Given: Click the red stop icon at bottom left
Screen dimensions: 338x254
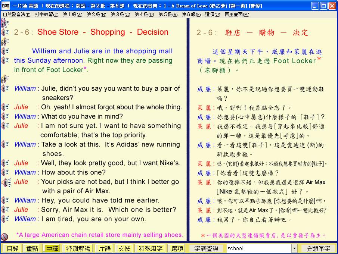Looking at the screenshot, I should tap(5, 237).
